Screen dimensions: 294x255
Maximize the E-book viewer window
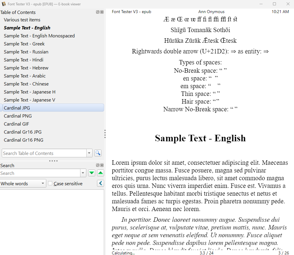[274, 4]
